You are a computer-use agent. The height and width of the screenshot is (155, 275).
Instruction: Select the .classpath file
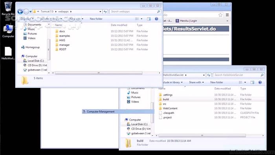[x=167, y=113]
